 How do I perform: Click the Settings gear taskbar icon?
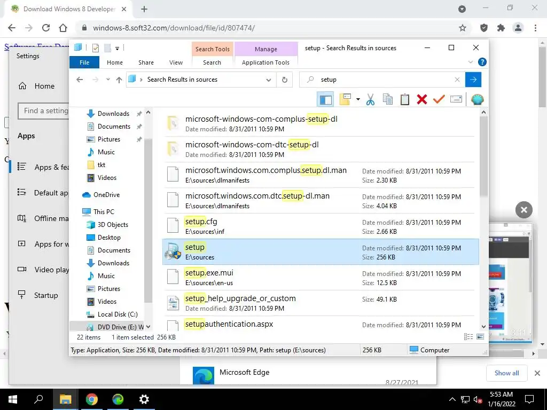point(144,399)
